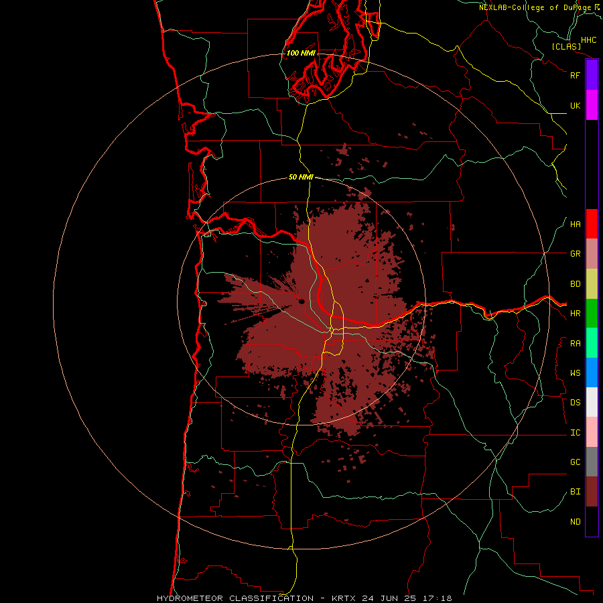Click the BD legend label
The width and height of the screenshot is (603, 603).
(x=575, y=284)
